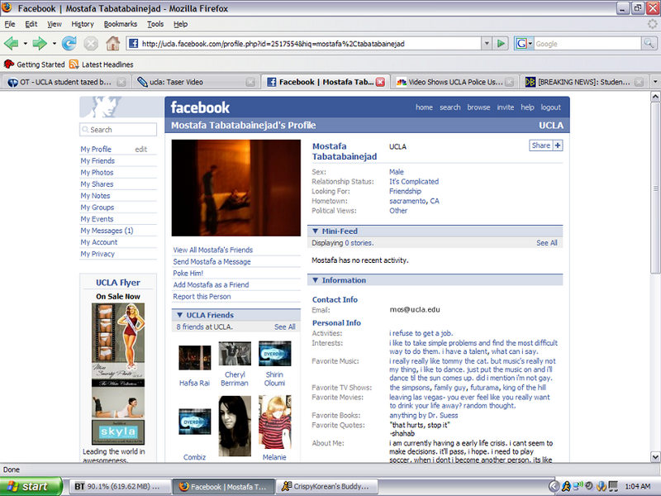The height and width of the screenshot is (496, 661).
Task: Go forward with the green Forward arrow
Action: [40, 43]
